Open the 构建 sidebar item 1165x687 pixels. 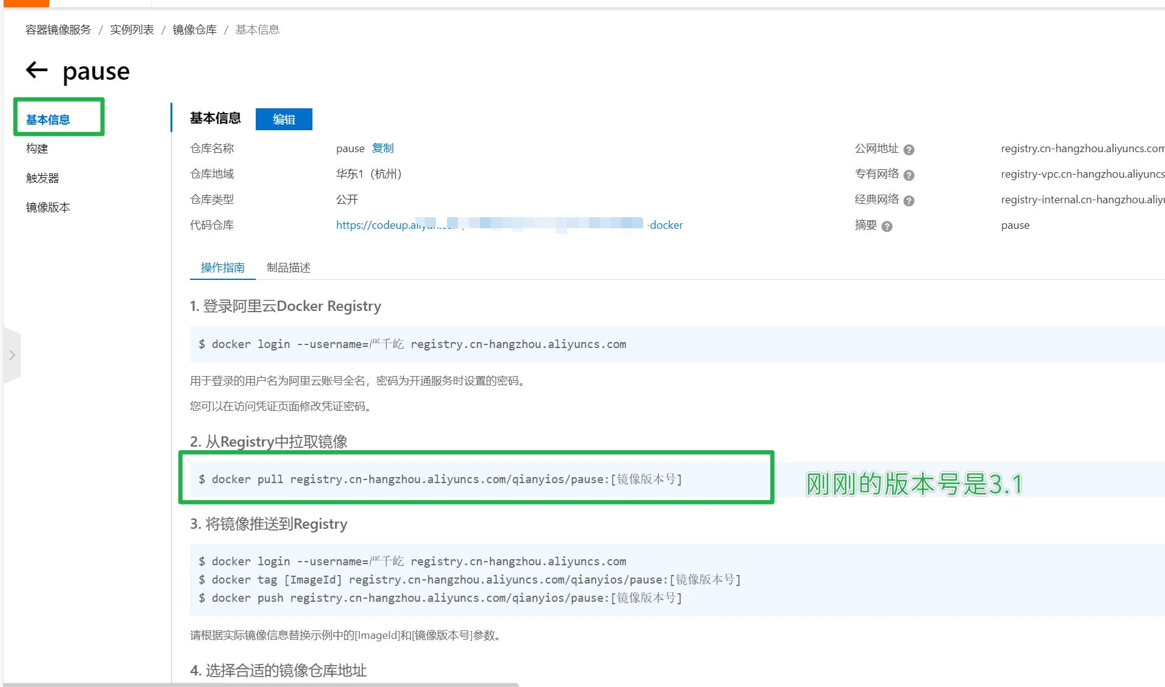pos(37,148)
